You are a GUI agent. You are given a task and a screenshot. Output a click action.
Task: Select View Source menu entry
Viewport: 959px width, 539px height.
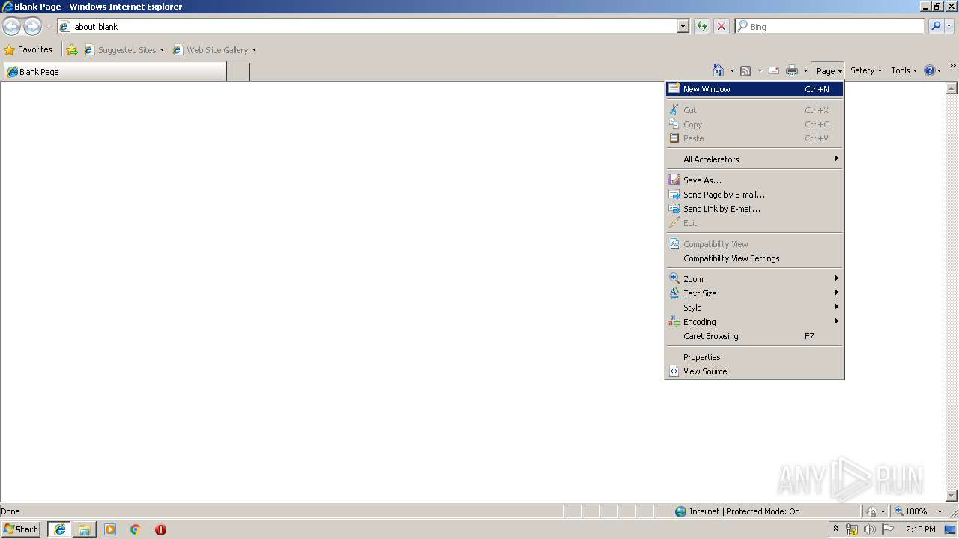[754, 371]
